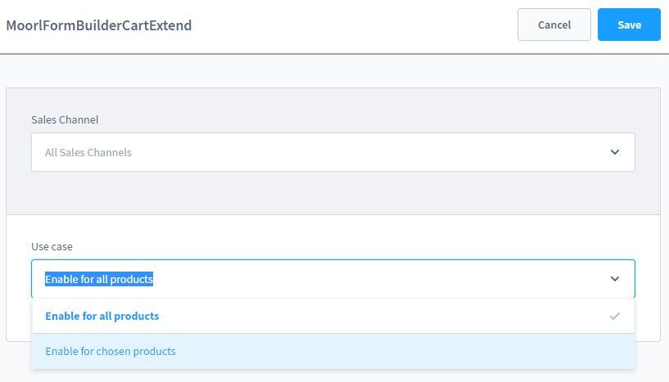
Task: Click the grey tick on 'Enable for all products'
Action: (x=615, y=316)
